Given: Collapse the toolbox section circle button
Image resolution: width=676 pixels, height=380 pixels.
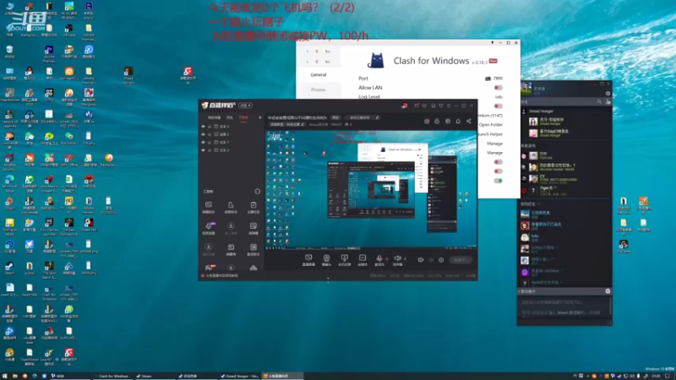Looking at the screenshot, I should (258, 191).
